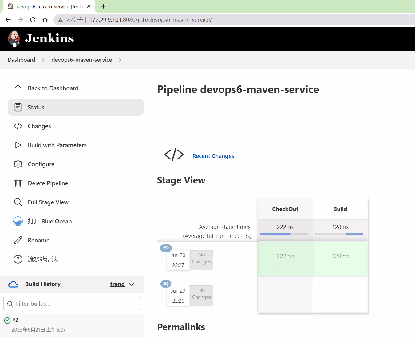Expand the chevron after Dashboard breadcrumb
The image size is (415, 338).
click(43, 60)
